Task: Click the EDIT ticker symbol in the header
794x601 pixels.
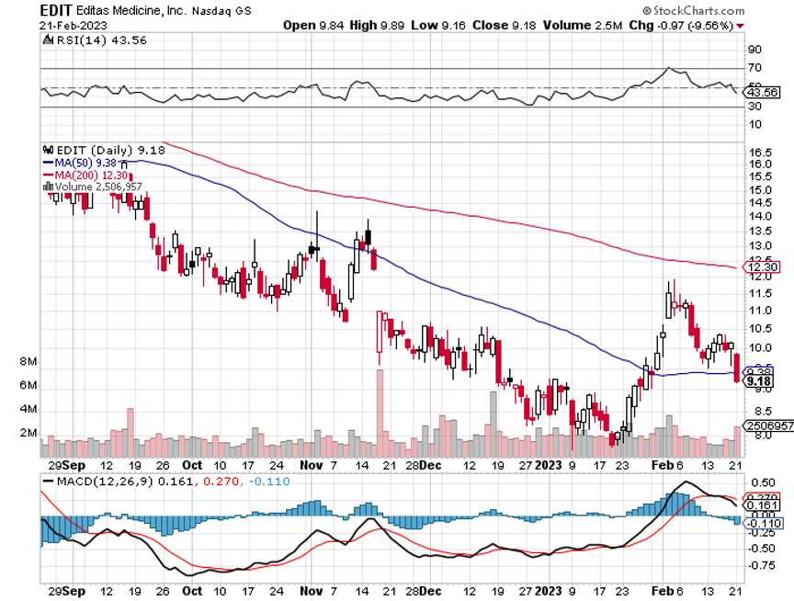Action: [x=56, y=10]
